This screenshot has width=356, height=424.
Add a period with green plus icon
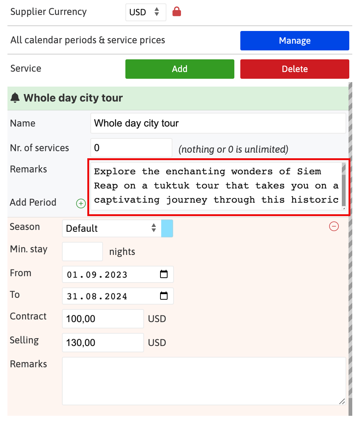click(x=81, y=203)
